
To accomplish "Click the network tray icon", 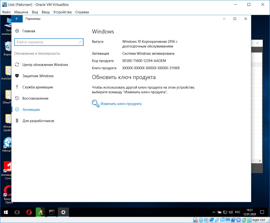I will click(225, 212).
